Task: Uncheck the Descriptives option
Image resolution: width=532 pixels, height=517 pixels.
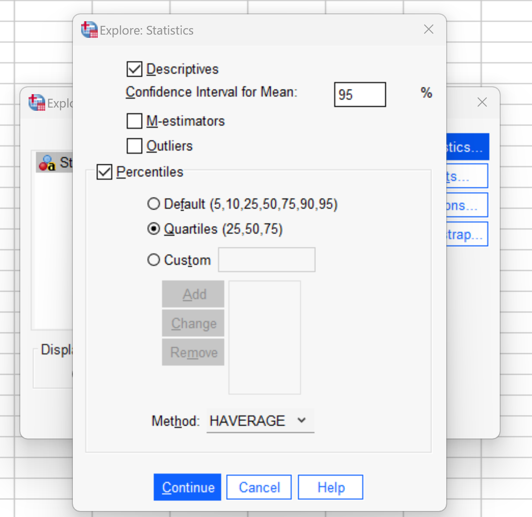Action: (134, 69)
